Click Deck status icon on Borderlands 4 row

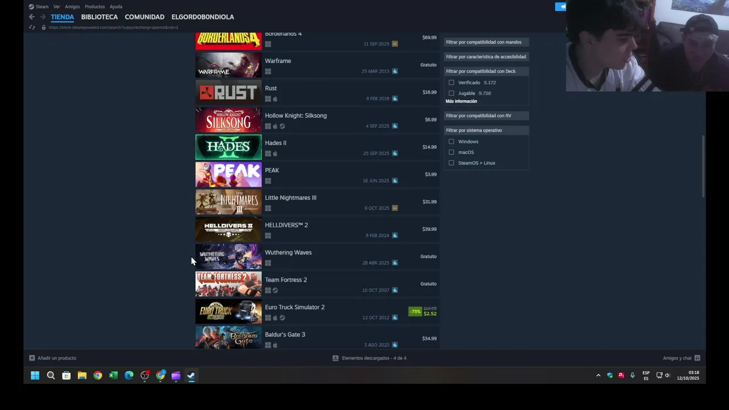coord(395,44)
